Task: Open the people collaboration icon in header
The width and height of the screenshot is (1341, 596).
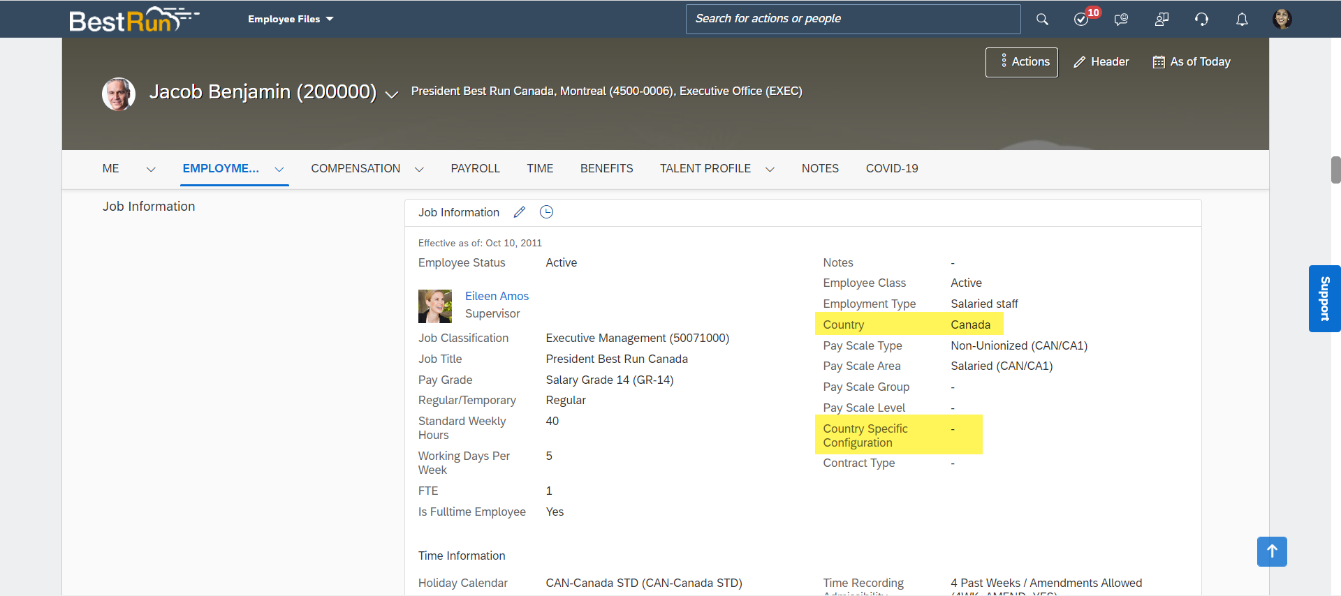Action: (x=1162, y=20)
